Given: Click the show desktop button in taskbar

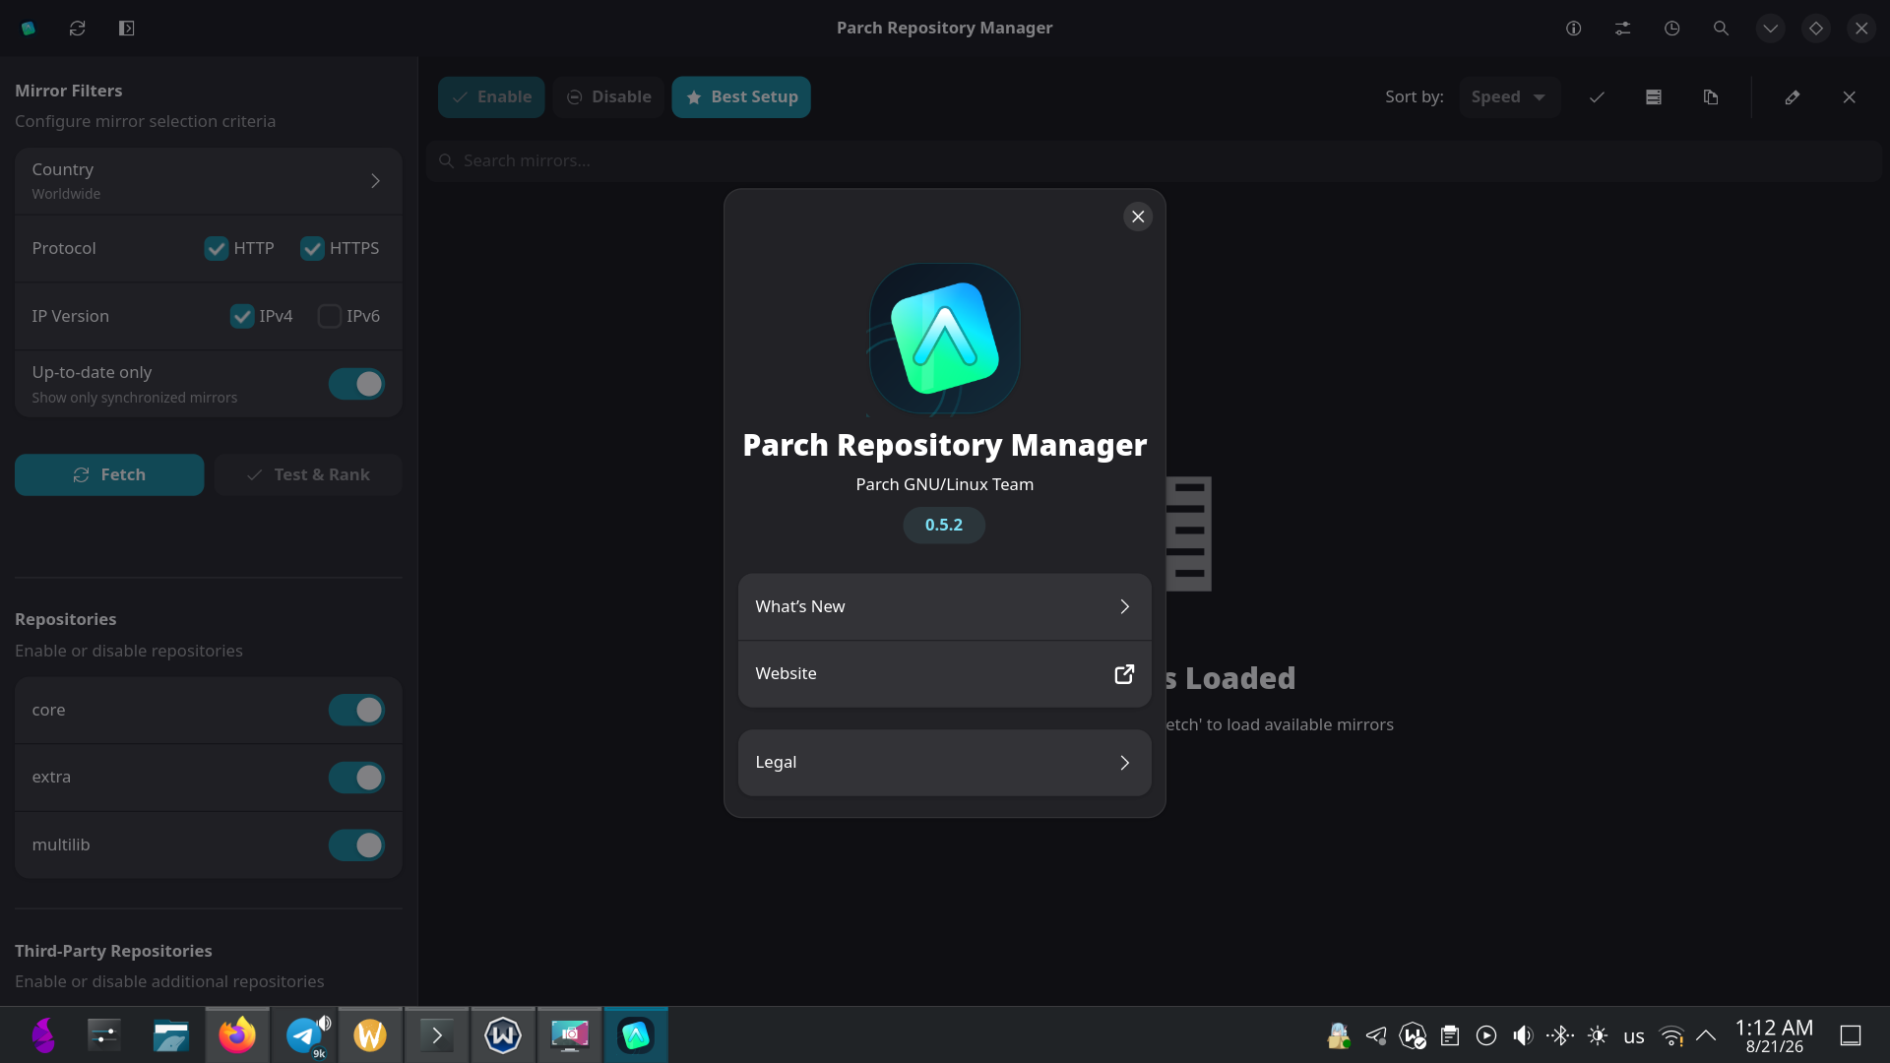Looking at the screenshot, I should tap(1851, 1035).
